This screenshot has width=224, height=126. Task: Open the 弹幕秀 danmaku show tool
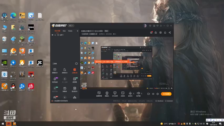[65, 89]
